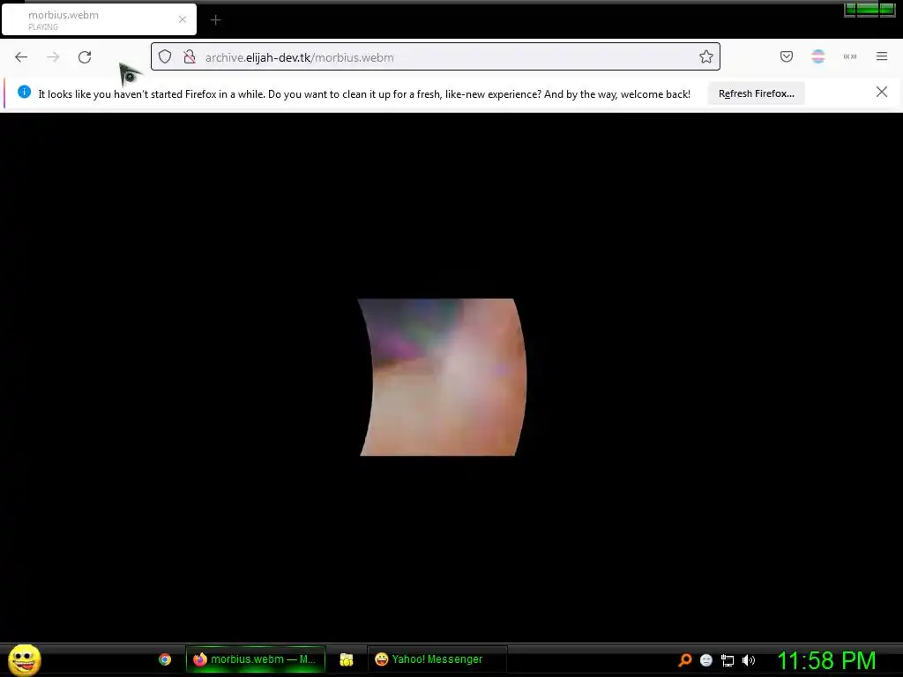Click the info icon in the notification
This screenshot has height=677, width=903.
[24, 92]
